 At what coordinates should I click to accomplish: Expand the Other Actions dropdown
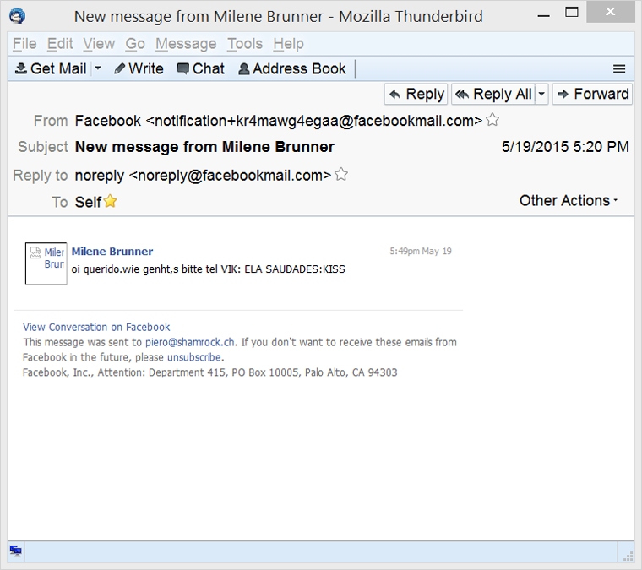(x=569, y=200)
